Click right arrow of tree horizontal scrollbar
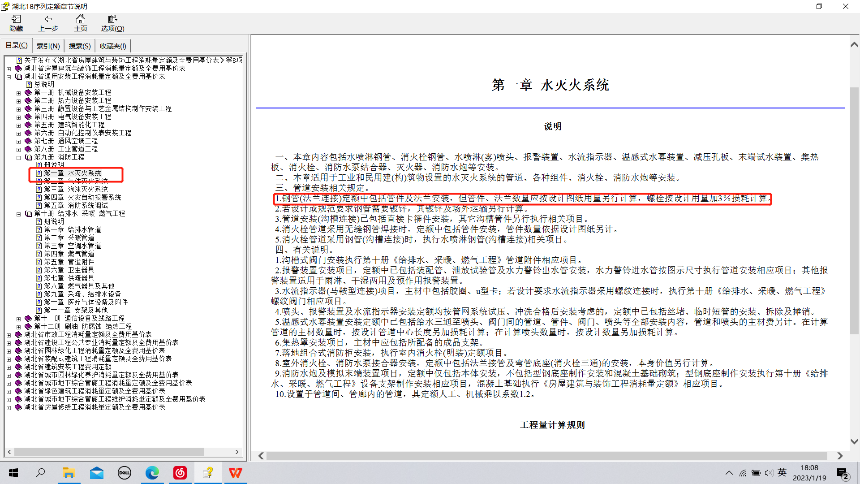This screenshot has width=860, height=484. 237,452
